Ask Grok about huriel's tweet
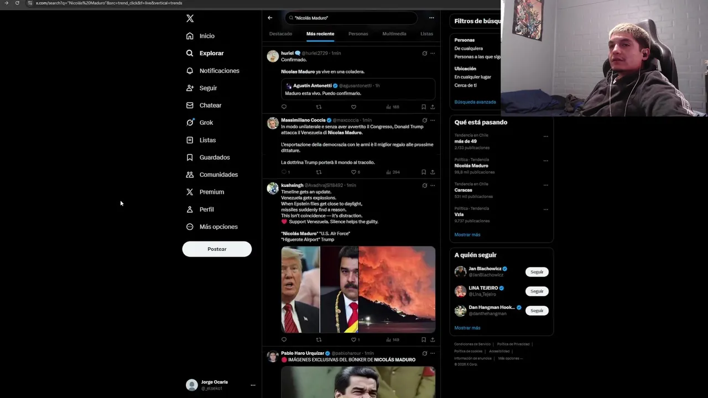 pyautogui.click(x=424, y=54)
